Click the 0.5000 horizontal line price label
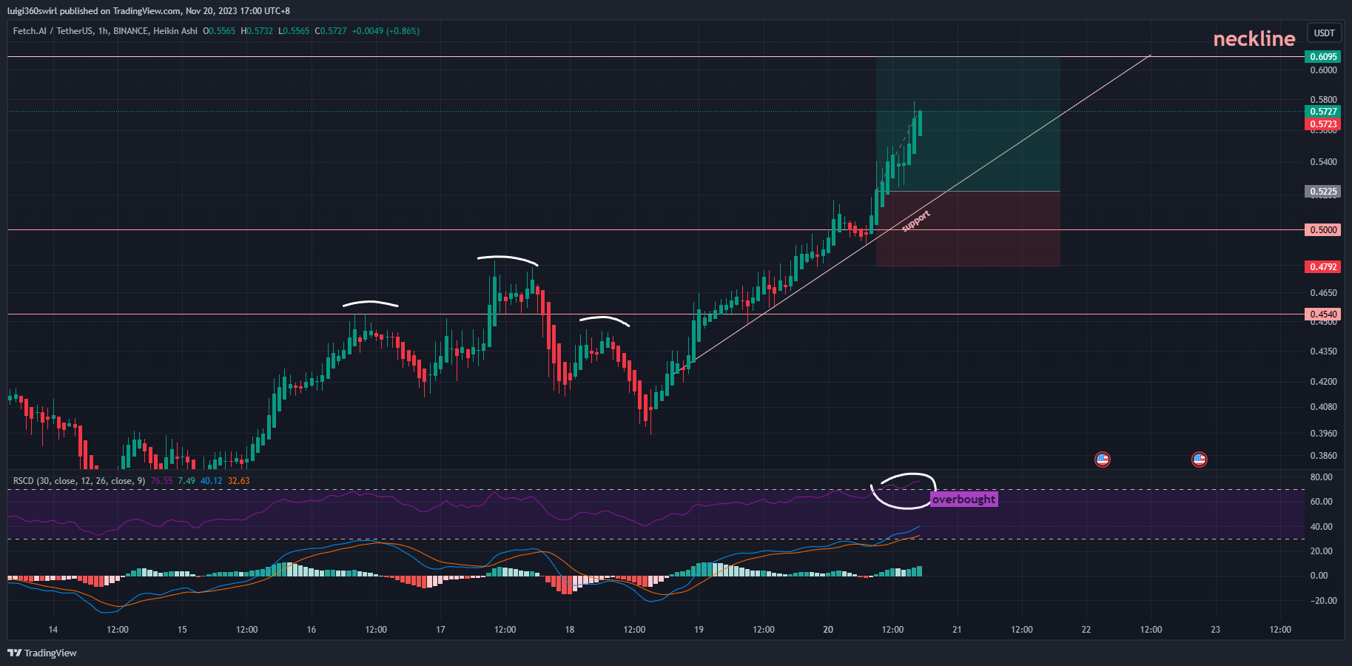The image size is (1352, 666). [1323, 230]
